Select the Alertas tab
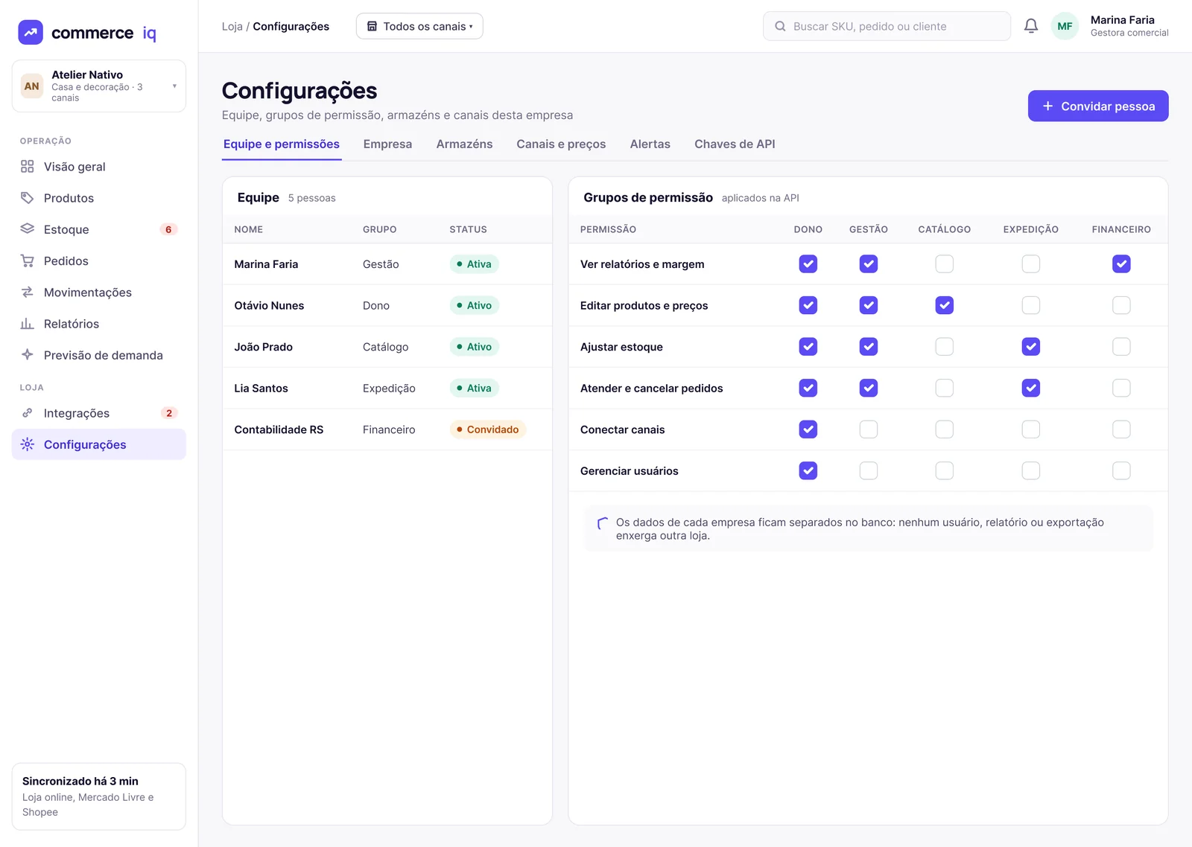Image resolution: width=1192 pixels, height=847 pixels. coord(650,144)
